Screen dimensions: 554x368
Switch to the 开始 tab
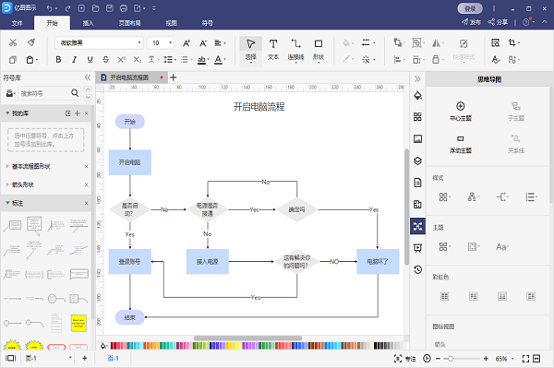pyautogui.click(x=52, y=23)
